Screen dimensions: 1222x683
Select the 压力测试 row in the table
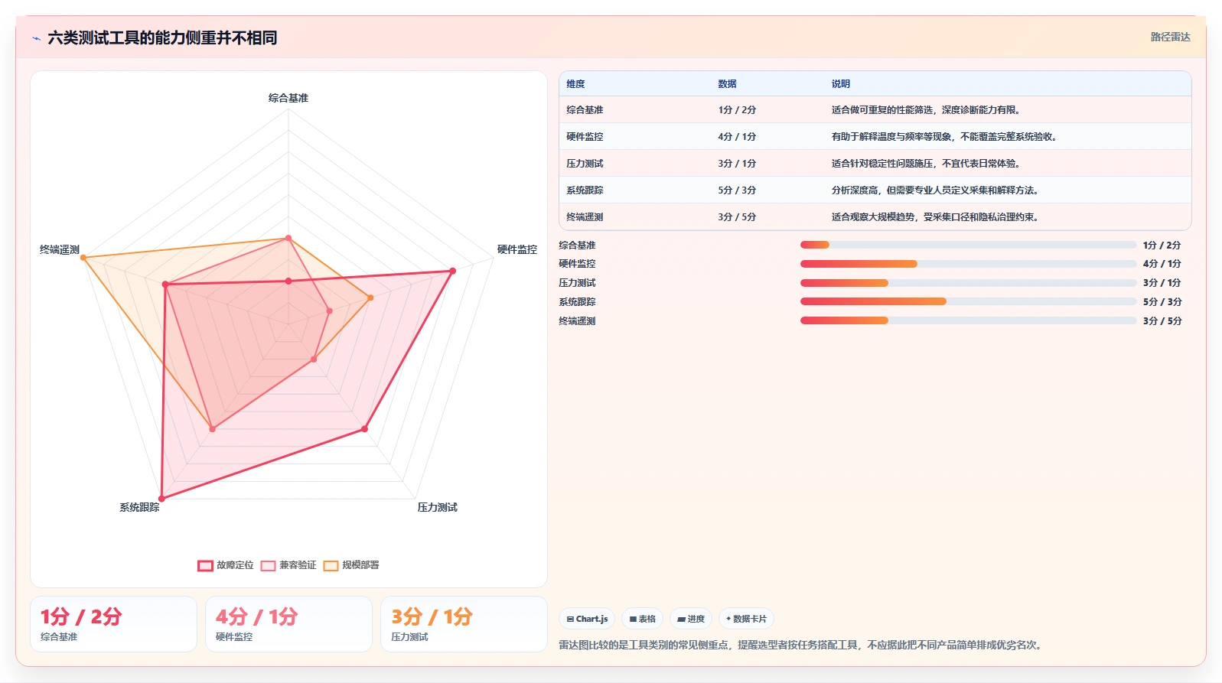(875, 164)
